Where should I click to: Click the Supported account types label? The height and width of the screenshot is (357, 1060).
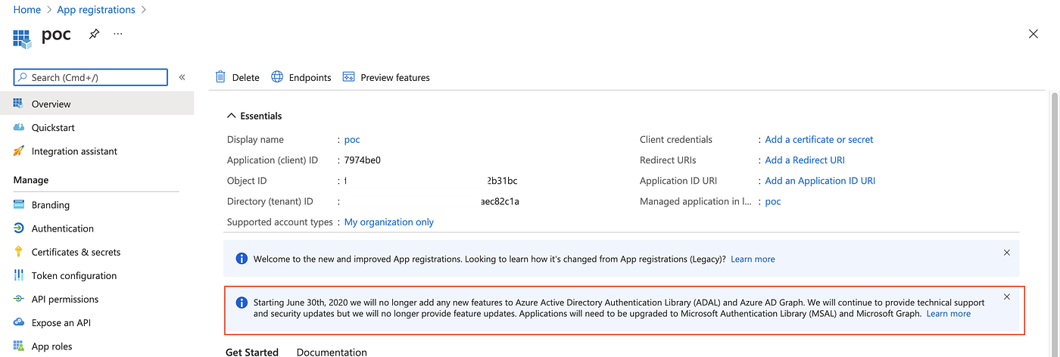tap(280, 222)
